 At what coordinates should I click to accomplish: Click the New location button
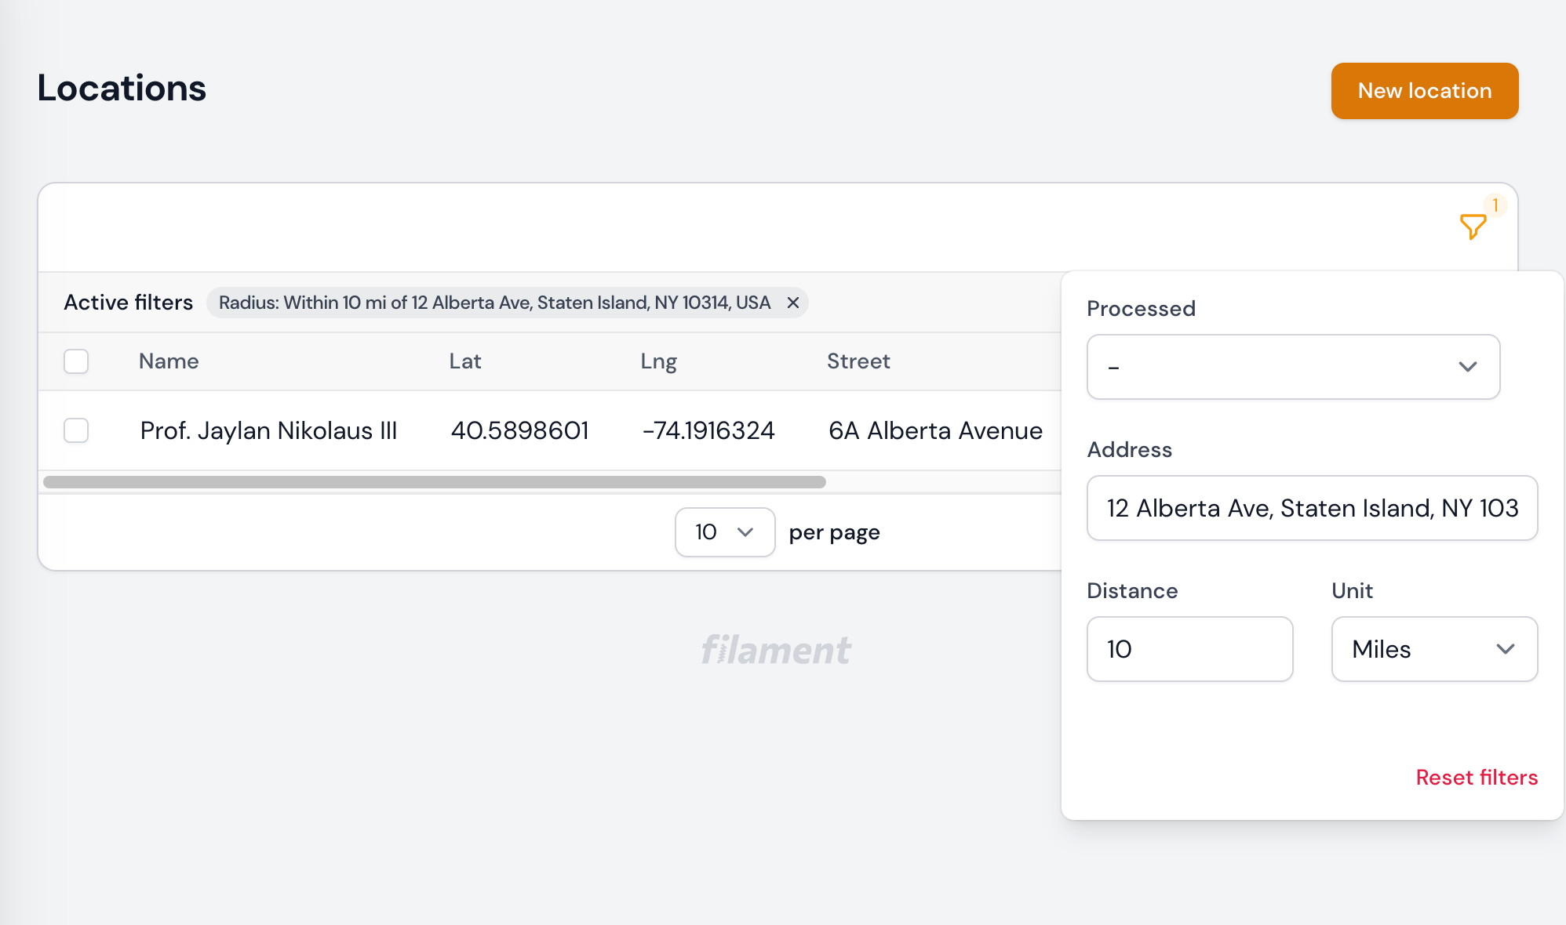[x=1424, y=91]
